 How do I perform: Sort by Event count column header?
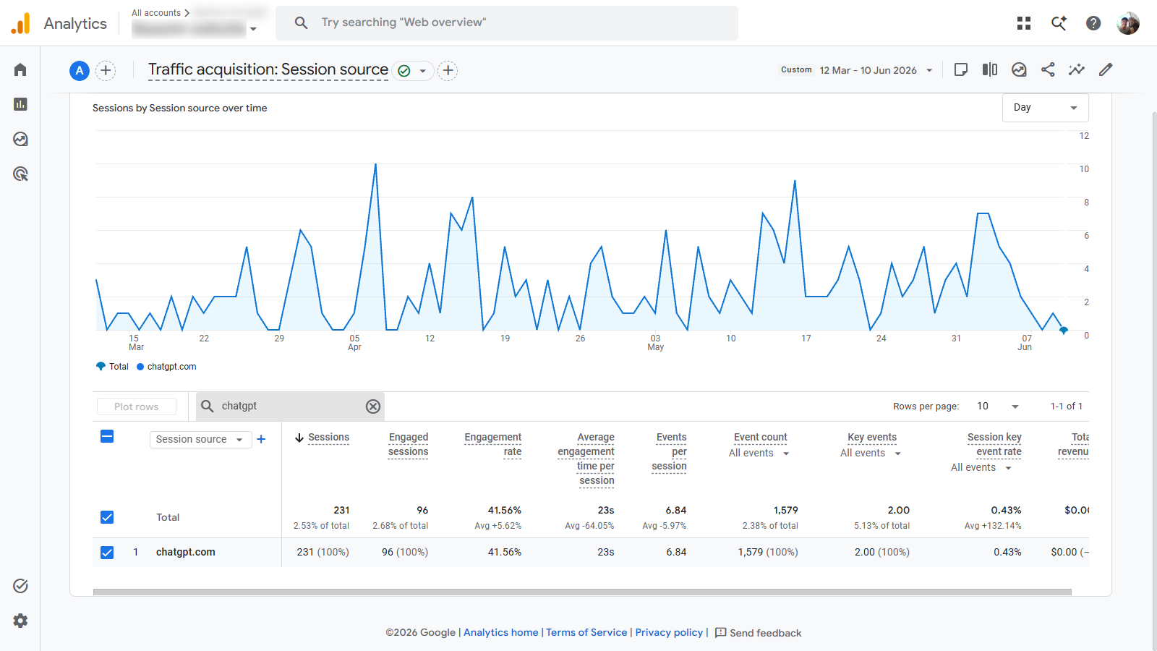point(761,438)
